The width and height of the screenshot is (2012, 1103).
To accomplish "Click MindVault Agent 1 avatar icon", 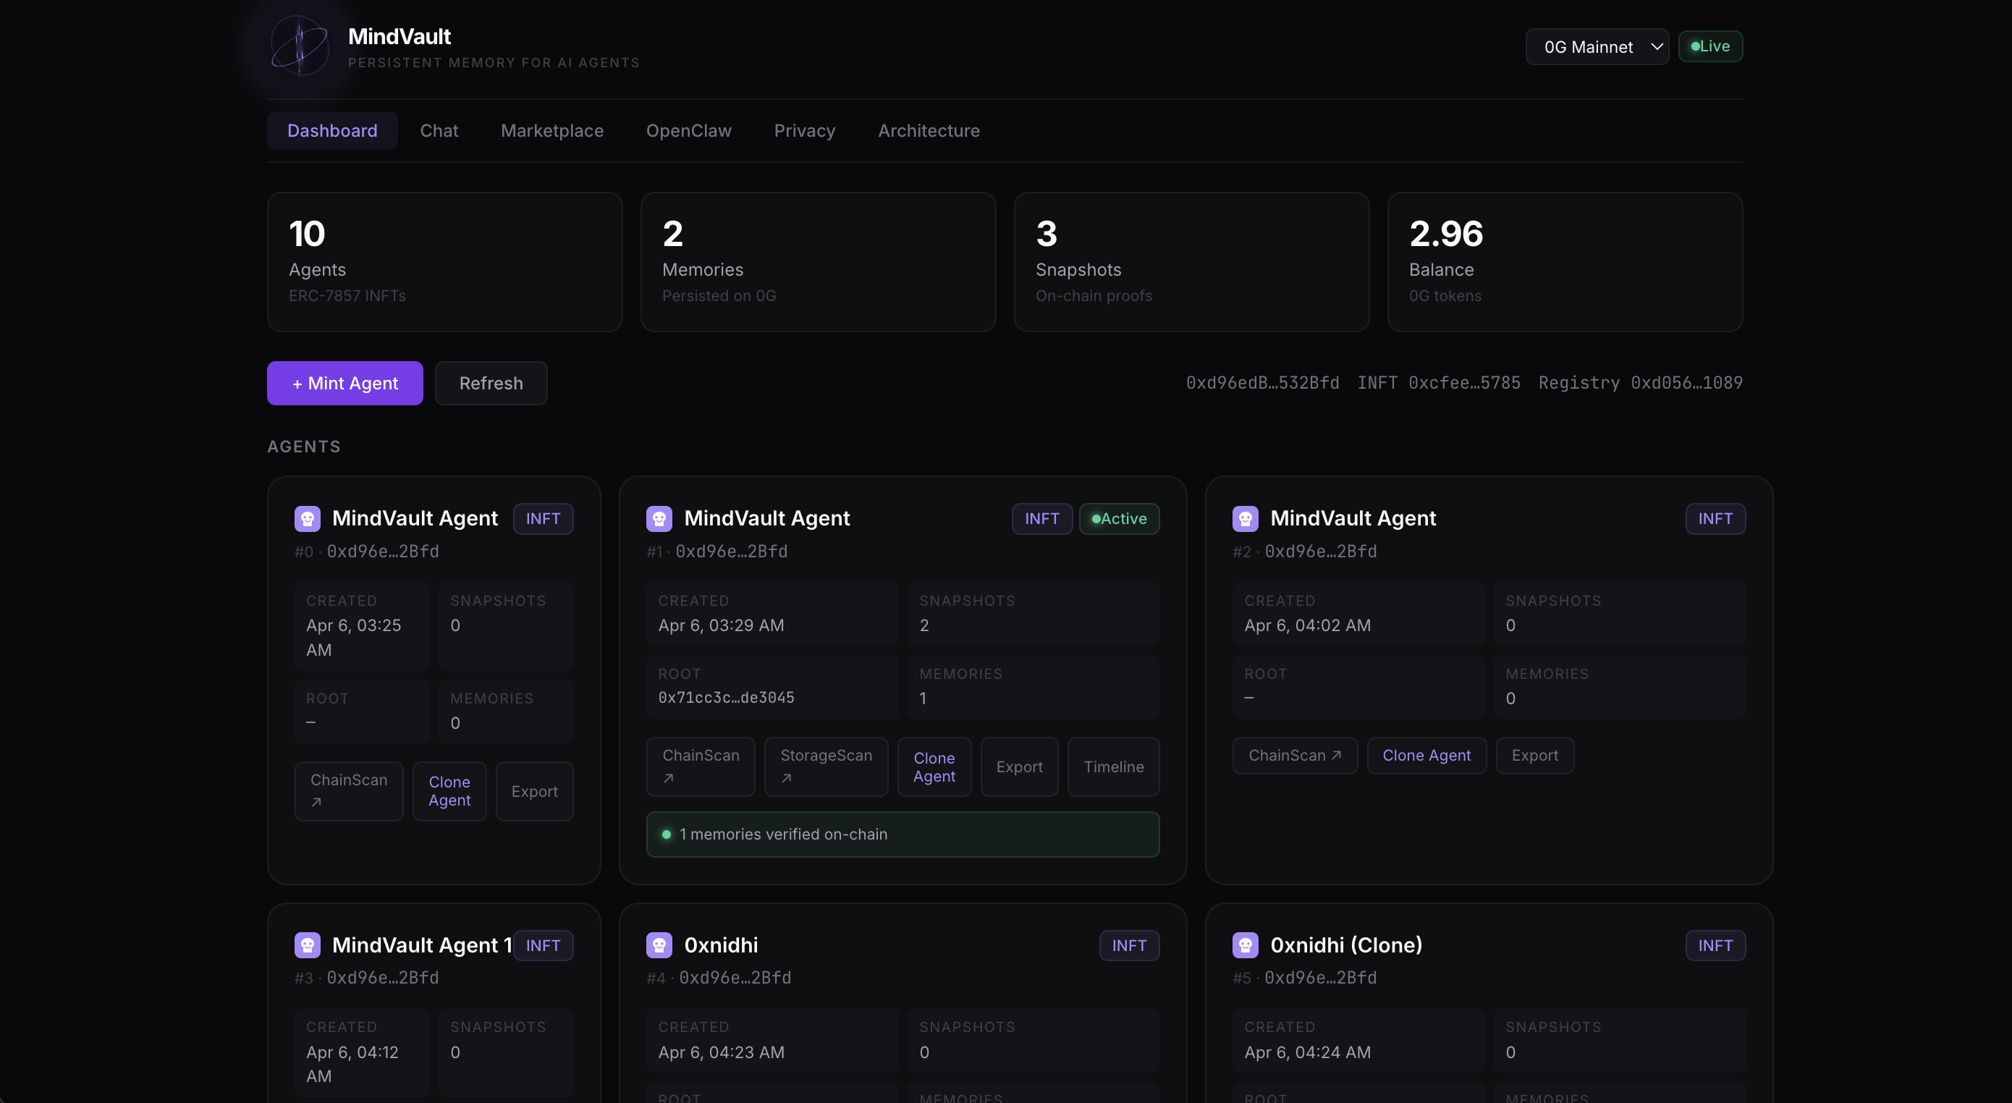I will [307, 945].
